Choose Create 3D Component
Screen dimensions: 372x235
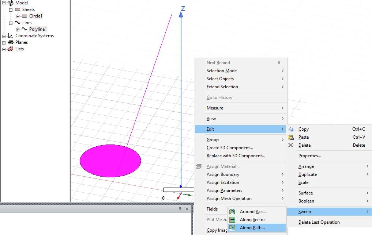coord(241,148)
